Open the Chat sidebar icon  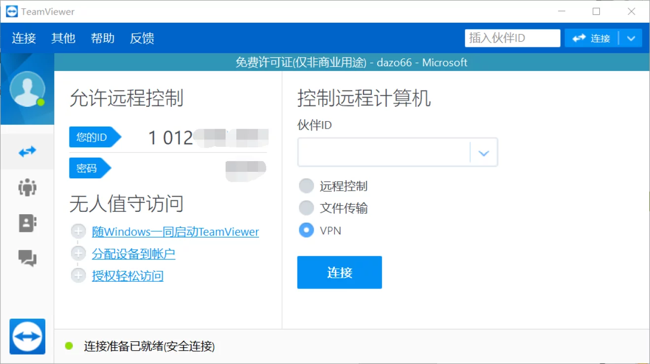[x=27, y=258]
